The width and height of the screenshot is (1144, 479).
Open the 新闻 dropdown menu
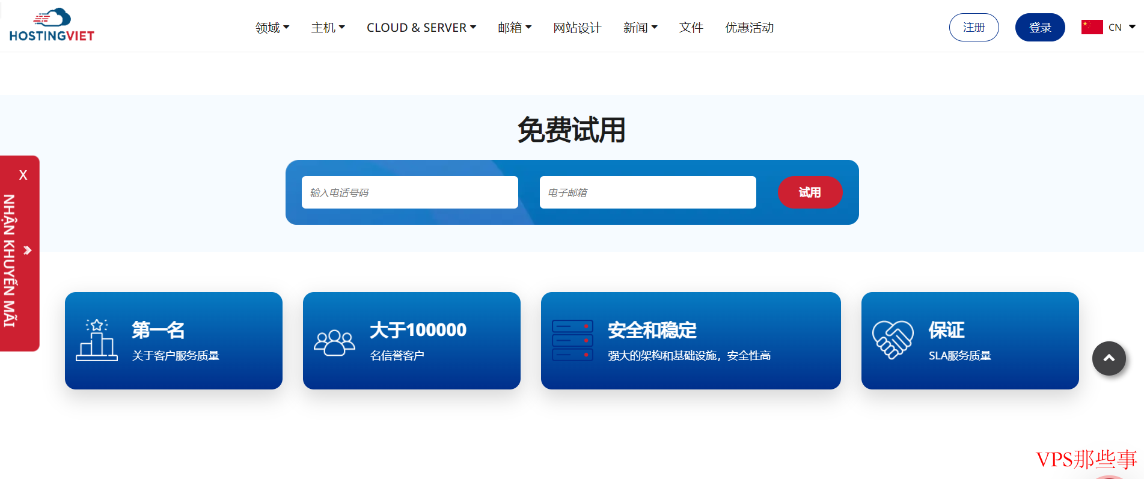coord(640,28)
